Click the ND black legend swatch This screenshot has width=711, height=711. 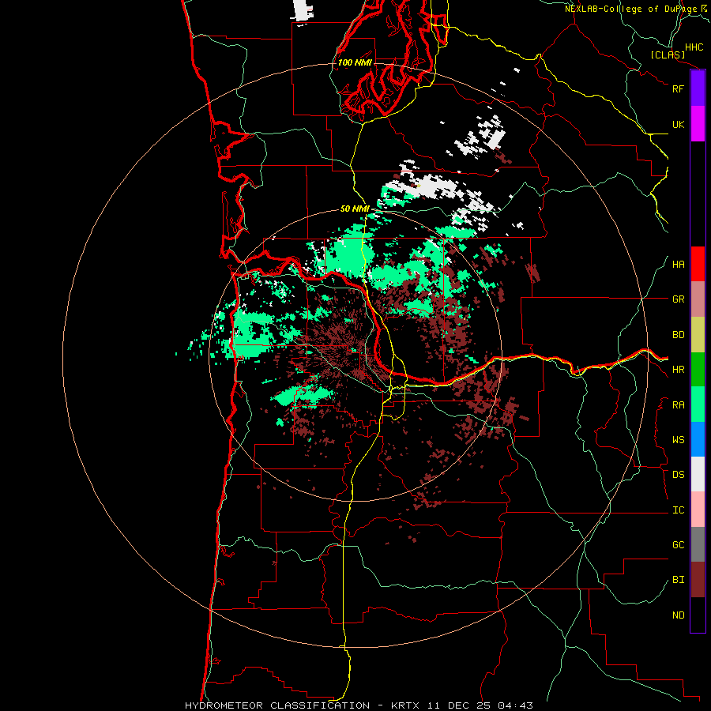[698, 615]
